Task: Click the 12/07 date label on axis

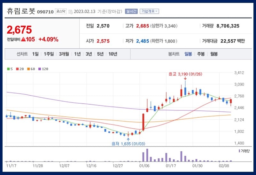Action: pyautogui.click(x=64, y=166)
